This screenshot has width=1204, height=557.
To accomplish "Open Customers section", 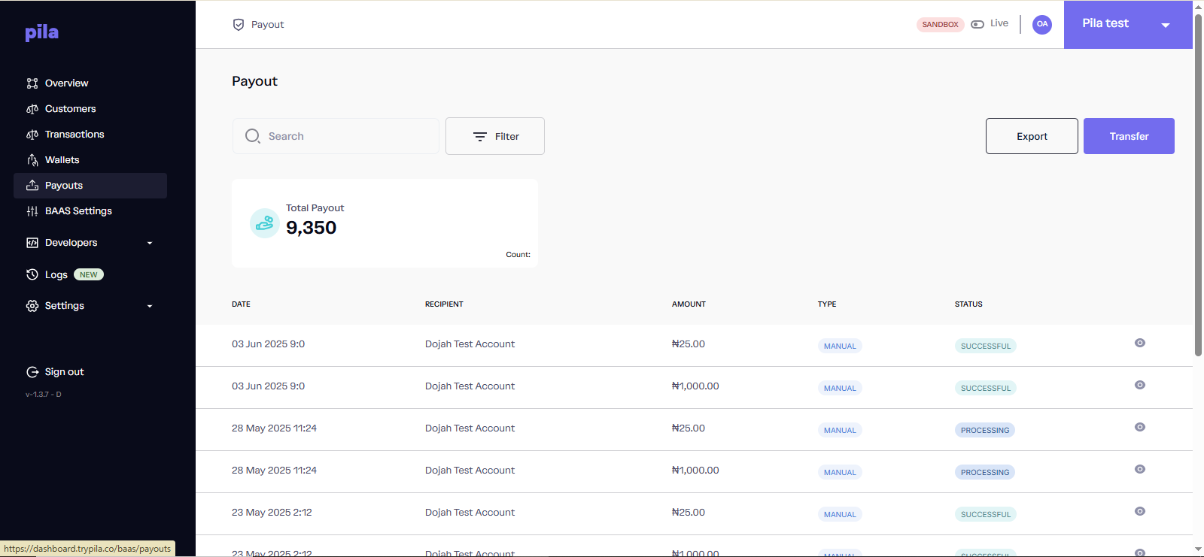I will (x=70, y=109).
